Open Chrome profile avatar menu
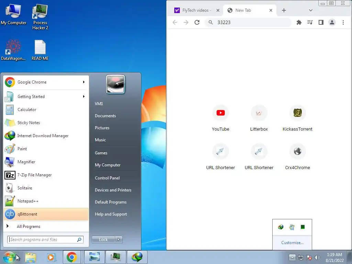Screen dimensions: 352x264 [332, 22]
